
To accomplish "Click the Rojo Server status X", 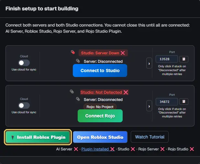I will 162,149.
